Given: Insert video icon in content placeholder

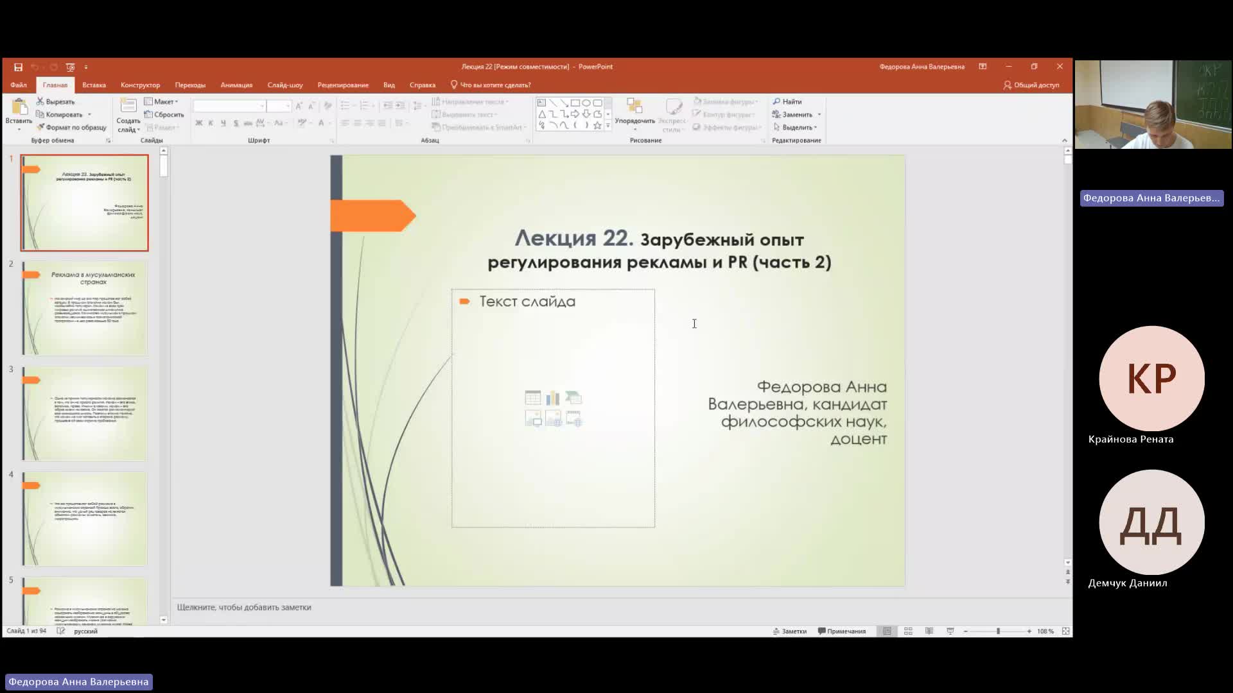Looking at the screenshot, I should (x=573, y=419).
